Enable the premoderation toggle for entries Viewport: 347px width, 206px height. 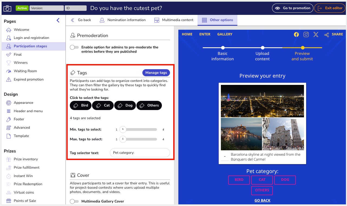point(74,47)
